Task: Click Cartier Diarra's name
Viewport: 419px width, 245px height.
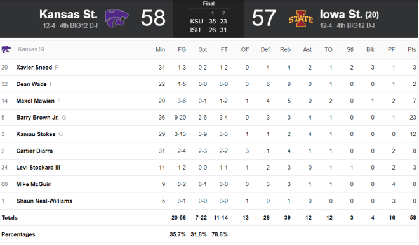Action: 34,151
